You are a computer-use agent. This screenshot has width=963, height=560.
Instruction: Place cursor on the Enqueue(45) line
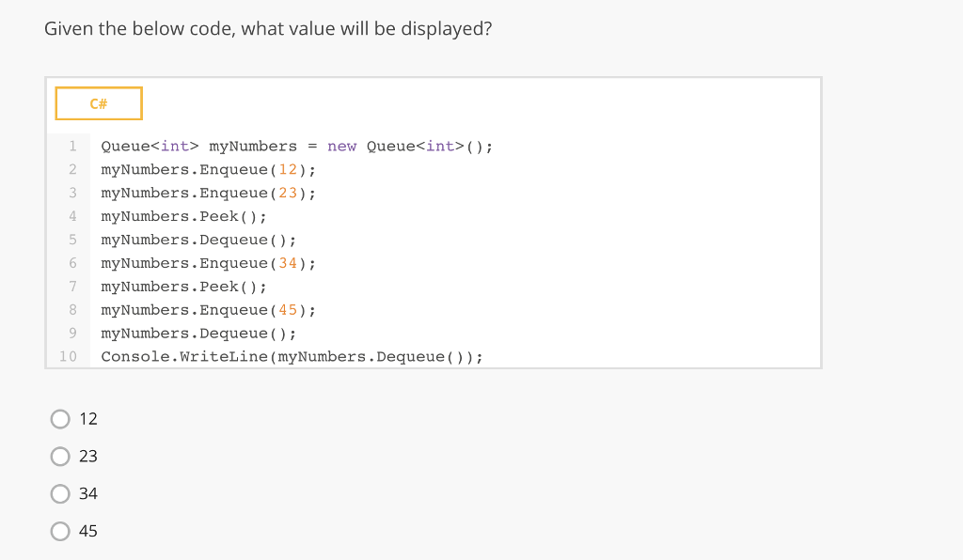pyautogui.click(x=208, y=311)
